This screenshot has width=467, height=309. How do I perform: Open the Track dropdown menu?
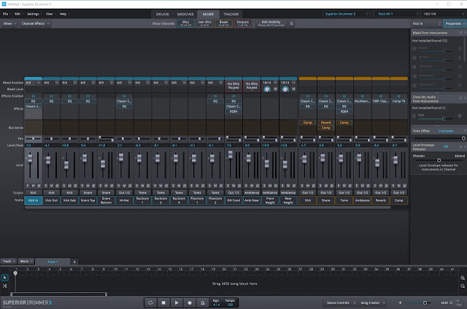coord(9,262)
